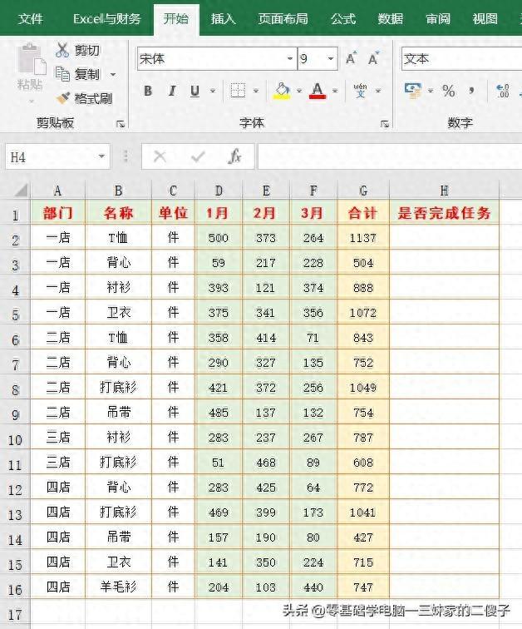Screen dimensions: 522x629
Task: Toggle Bold formatting
Action: tap(148, 91)
